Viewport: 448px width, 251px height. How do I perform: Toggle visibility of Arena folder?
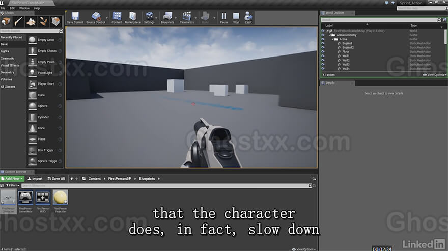323,39
